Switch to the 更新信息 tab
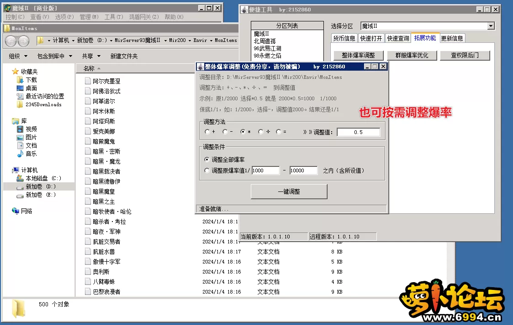The width and height of the screenshot is (513, 325). pos(452,38)
